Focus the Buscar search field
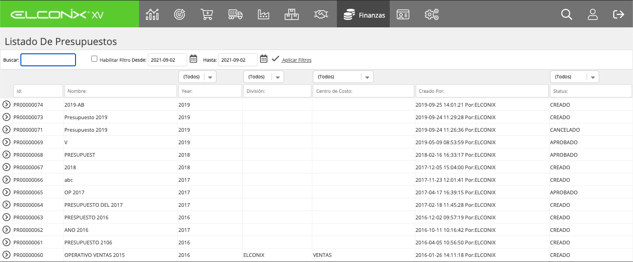The image size is (633, 262). 48,60
